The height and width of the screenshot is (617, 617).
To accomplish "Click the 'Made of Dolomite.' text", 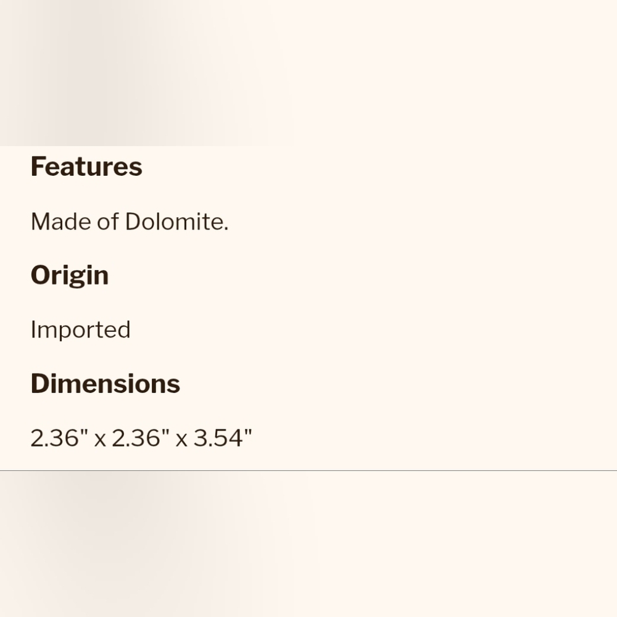I will tap(130, 222).
